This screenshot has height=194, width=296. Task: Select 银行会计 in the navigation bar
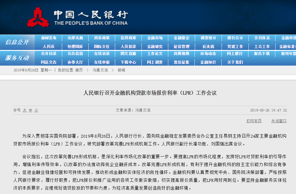235,38
